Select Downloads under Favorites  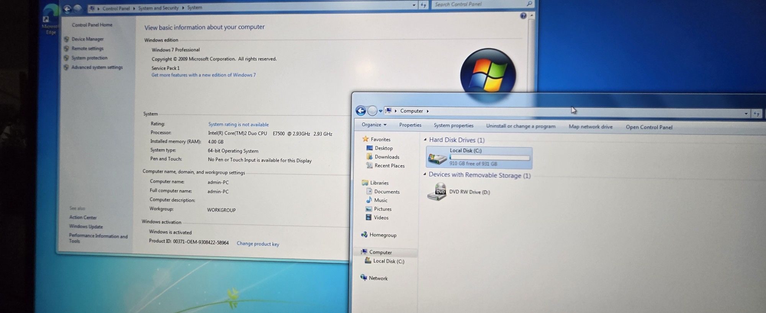(387, 157)
